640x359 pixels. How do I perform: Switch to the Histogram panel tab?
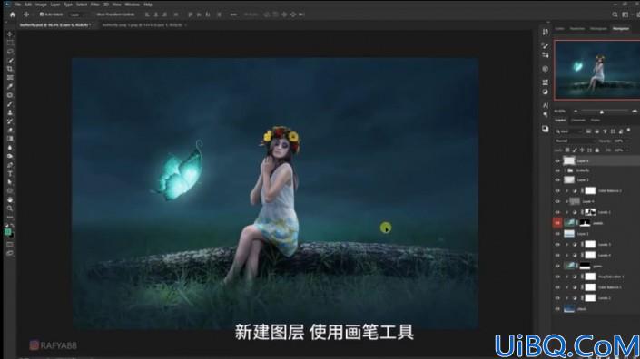(598, 28)
